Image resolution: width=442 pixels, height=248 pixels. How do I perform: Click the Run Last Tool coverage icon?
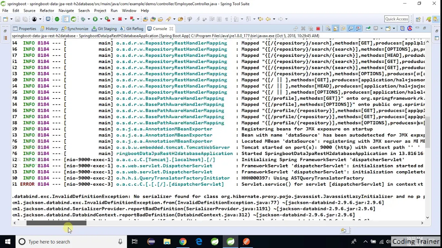107,19
